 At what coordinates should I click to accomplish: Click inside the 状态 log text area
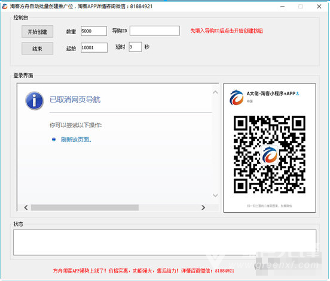pos(164,243)
